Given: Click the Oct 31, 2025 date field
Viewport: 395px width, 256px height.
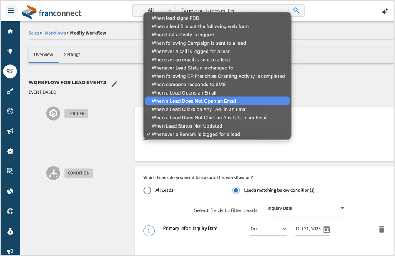Looking at the screenshot, I should (x=308, y=229).
